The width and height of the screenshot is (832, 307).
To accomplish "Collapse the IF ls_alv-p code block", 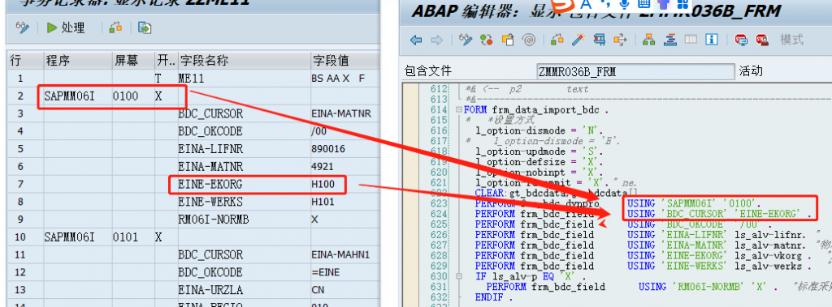I will tap(458, 276).
